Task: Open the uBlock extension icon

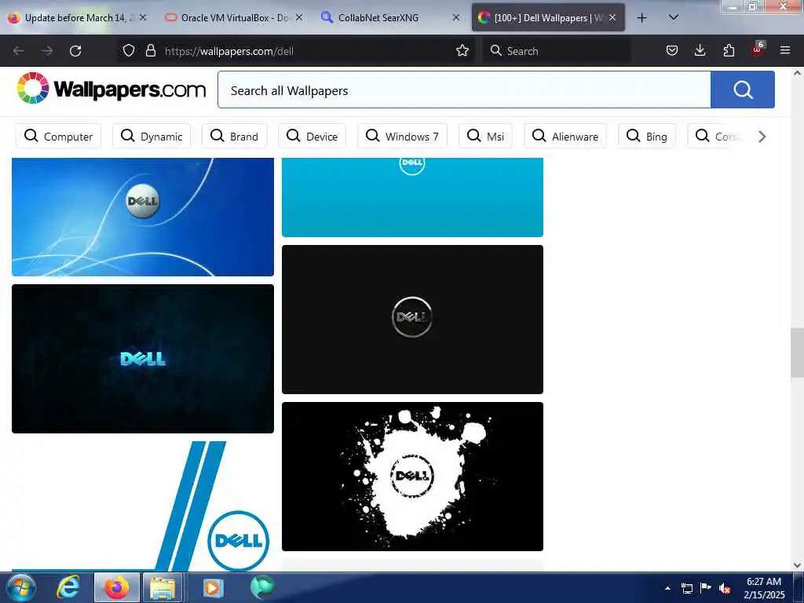Action: (x=758, y=49)
